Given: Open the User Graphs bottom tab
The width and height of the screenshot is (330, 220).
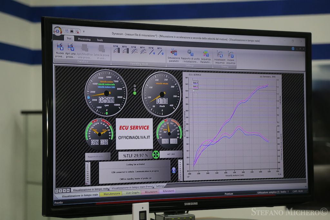Looking at the screenshot, I should point(133,193).
